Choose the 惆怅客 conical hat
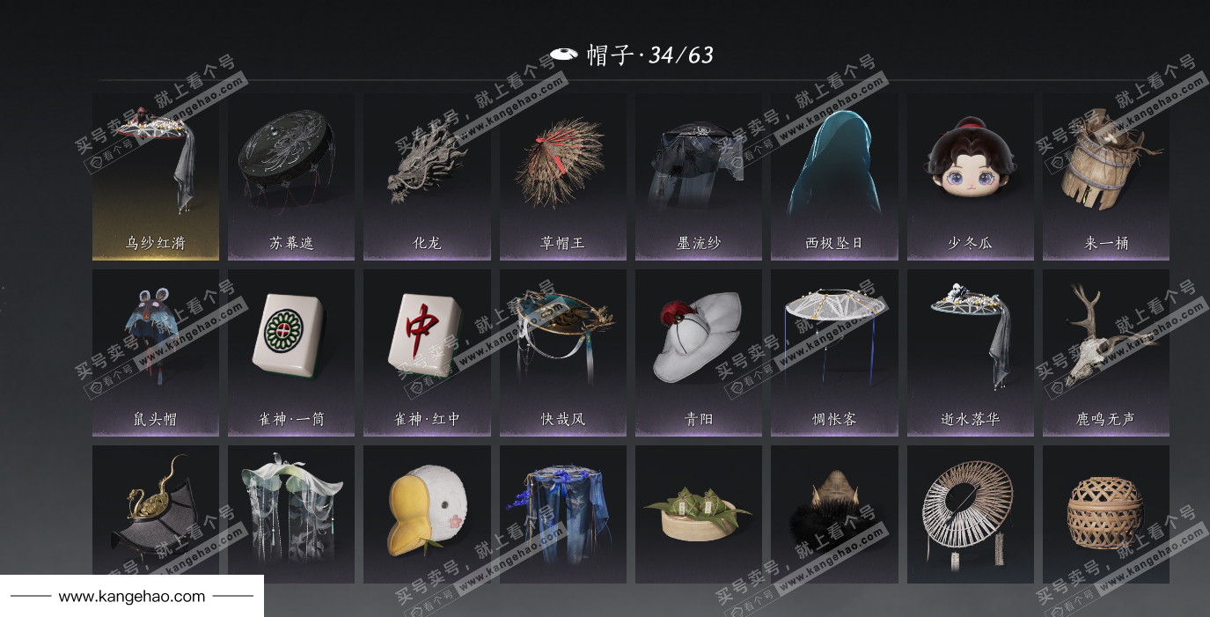 coord(834,353)
